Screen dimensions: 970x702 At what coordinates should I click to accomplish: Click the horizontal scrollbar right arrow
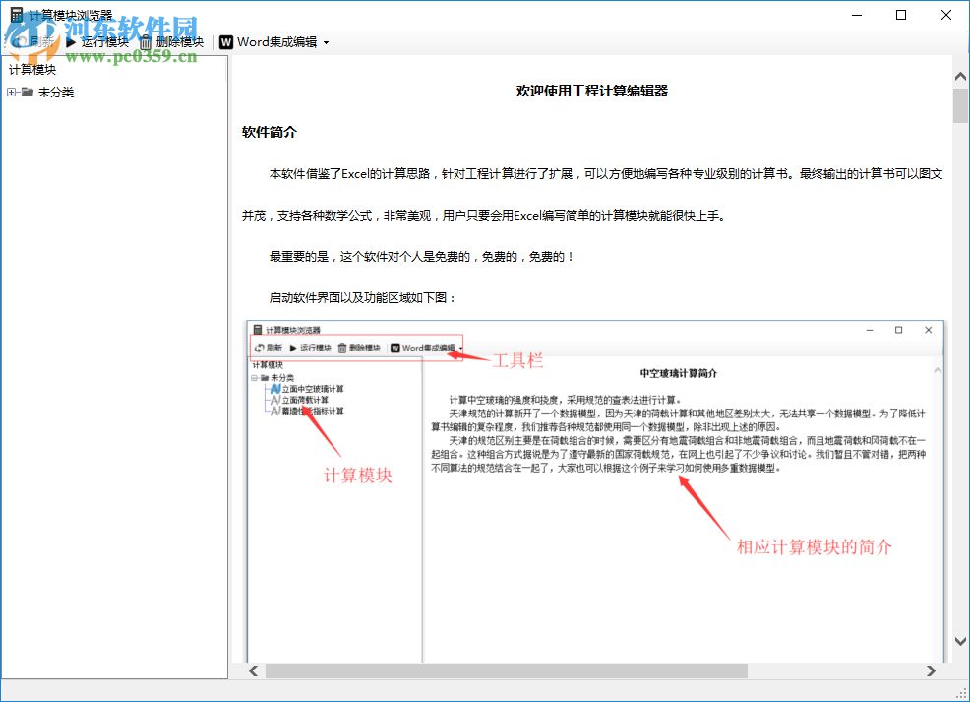[x=931, y=670]
